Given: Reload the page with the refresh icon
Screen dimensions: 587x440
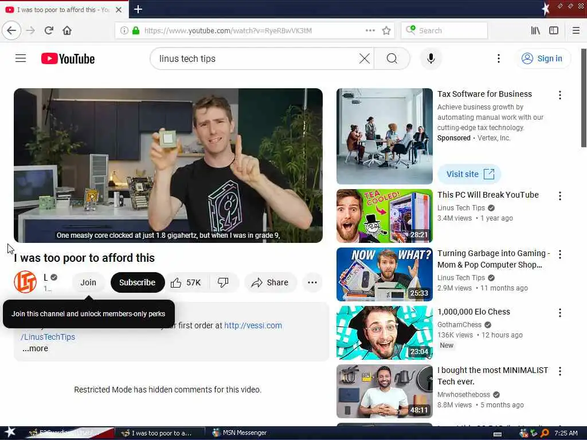Looking at the screenshot, I should point(49,30).
